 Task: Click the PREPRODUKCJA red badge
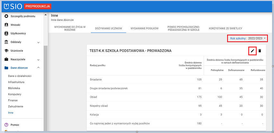(38, 6)
